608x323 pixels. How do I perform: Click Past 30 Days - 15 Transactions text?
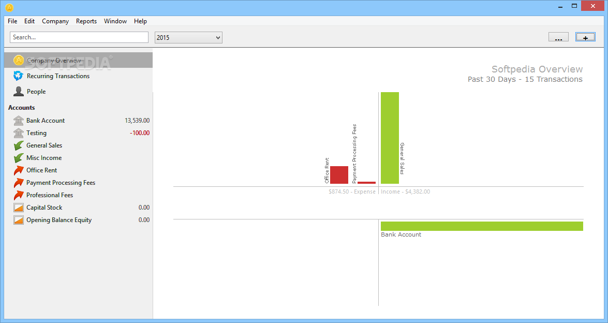(525, 79)
